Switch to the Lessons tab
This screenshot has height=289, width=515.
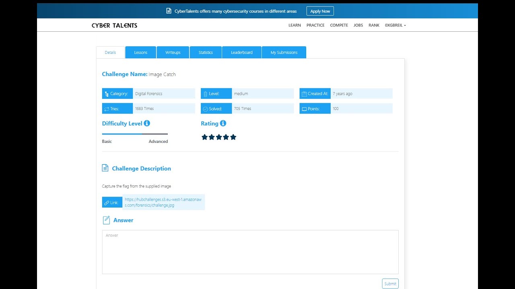pos(141,53)
